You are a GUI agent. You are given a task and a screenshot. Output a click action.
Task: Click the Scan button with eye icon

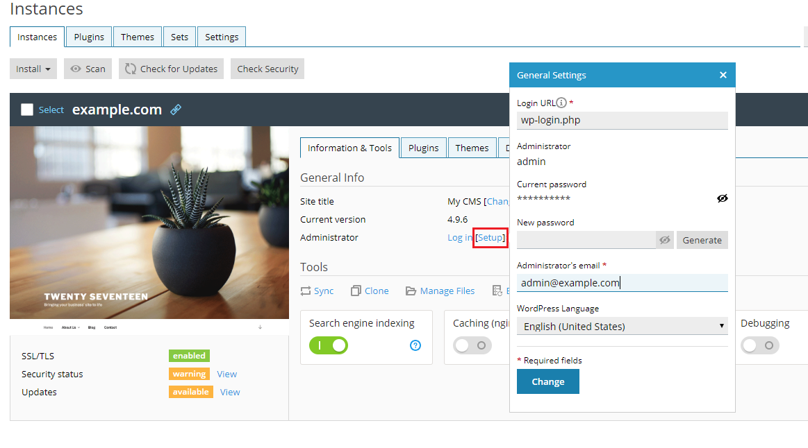pos(88,69)
